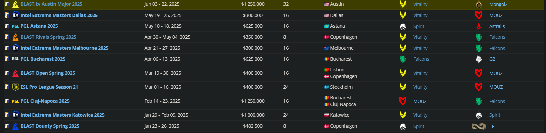Image resolution: width=546 pixels, height=133 pixels.
Task: Click the ESL Pro League badge icon
Action: [x=16, y=87]
